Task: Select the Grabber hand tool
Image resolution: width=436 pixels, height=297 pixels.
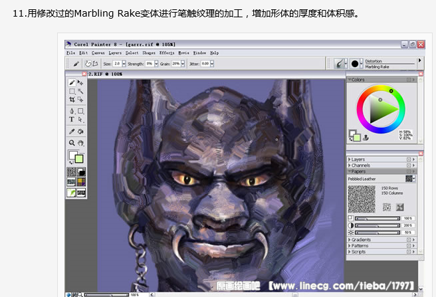Action: (80, 143)
